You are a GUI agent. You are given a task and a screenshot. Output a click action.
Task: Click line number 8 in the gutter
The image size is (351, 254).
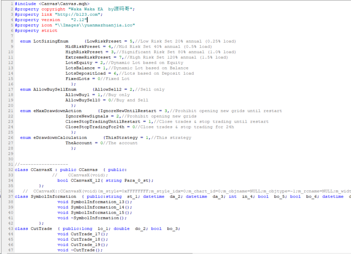(11, 41)
